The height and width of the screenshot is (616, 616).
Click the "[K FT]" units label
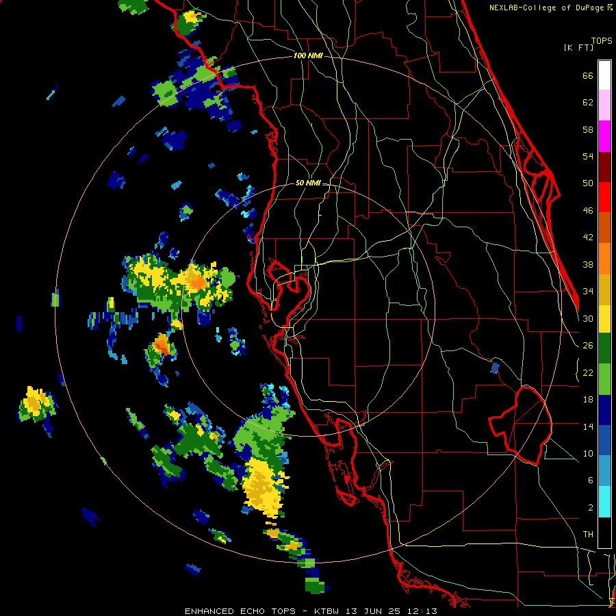578,48
